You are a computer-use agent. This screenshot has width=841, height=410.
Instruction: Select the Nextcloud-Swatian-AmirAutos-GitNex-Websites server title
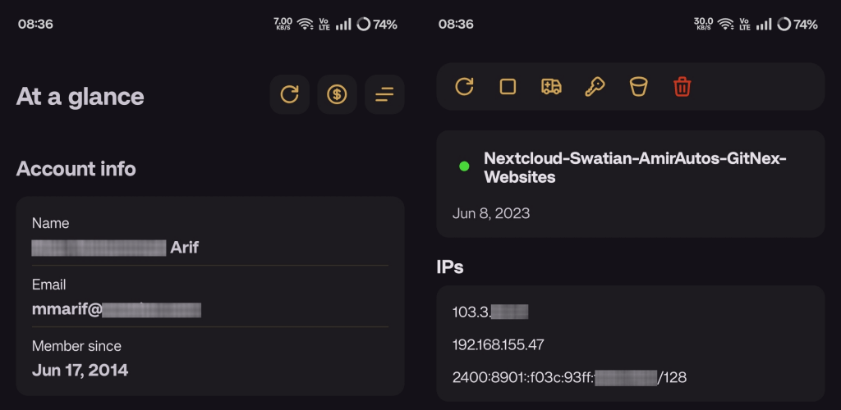[x=635, y=167]
